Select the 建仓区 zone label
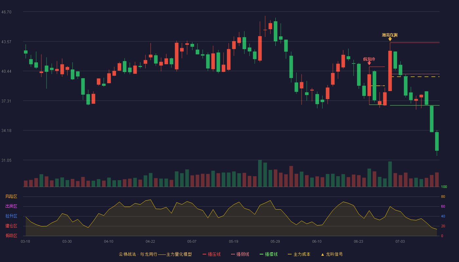459x262 pixels. pyautogui.click(x=11, y=226)
